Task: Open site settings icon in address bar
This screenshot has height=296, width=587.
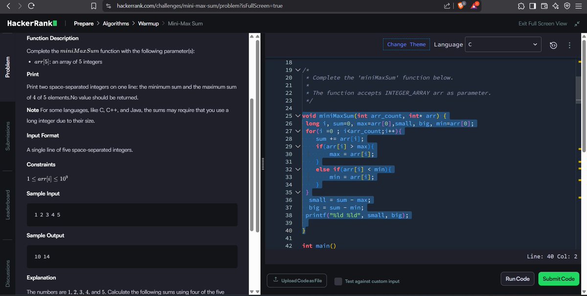Action: click(x=109, y=5)
